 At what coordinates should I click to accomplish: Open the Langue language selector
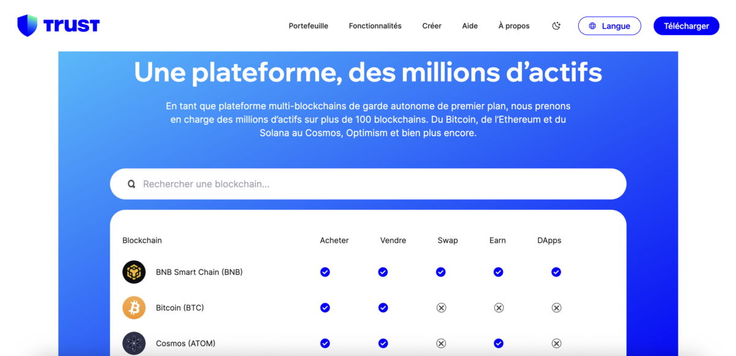tap(610, 26)
